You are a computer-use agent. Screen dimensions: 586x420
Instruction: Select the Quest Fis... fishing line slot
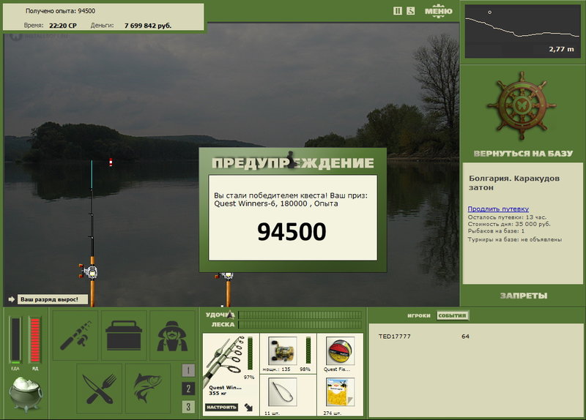pyautogui.click(x=340, y=354)
